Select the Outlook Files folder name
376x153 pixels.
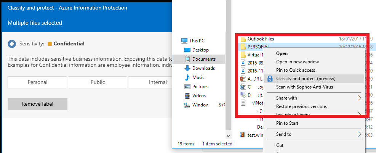(261, 39)
